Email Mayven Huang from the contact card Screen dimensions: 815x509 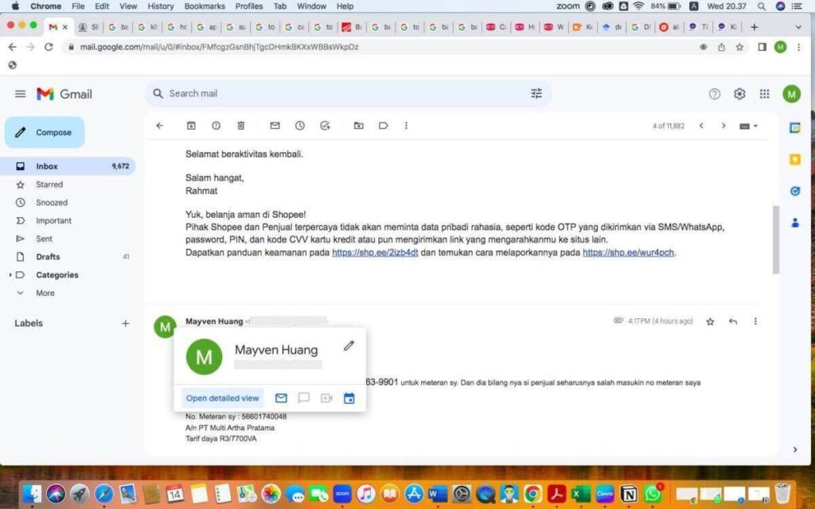pos(280,398)
